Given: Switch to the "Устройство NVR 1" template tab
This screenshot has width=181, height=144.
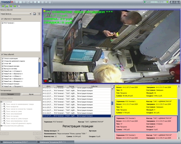Looking at the screenshot, I should tap(56, 142).
